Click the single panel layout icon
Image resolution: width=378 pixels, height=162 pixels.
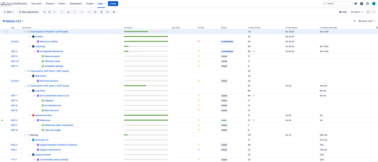[x=368, y=12]
